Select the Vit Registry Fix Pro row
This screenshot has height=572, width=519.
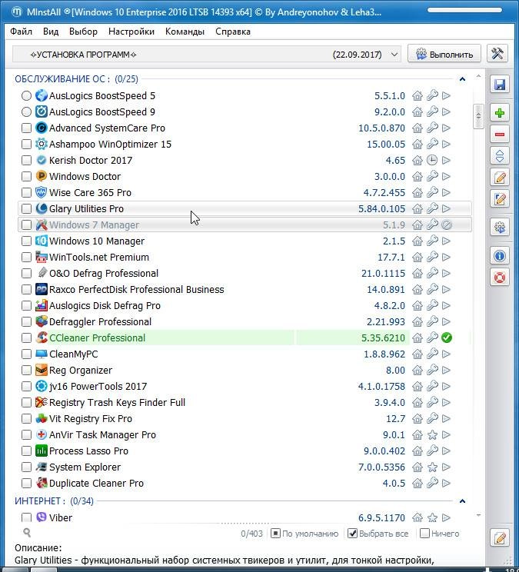tap(245, 419)
